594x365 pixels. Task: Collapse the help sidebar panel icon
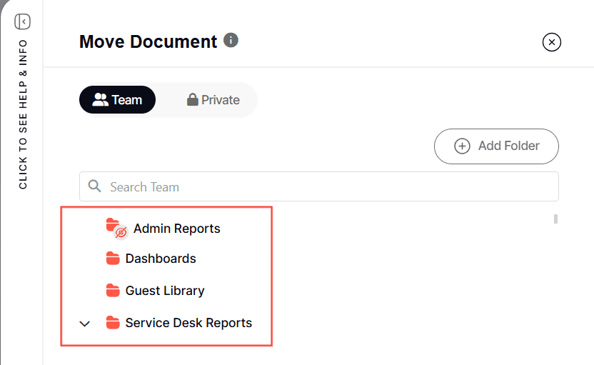pyautogui.click(x=22, y=21)
